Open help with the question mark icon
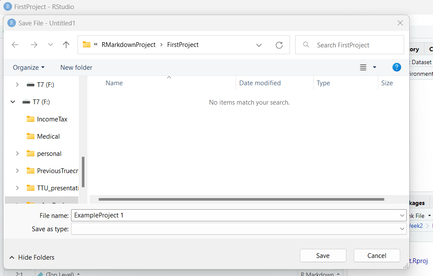This screenshot has height=276, width=433. [x=397, y=67]
